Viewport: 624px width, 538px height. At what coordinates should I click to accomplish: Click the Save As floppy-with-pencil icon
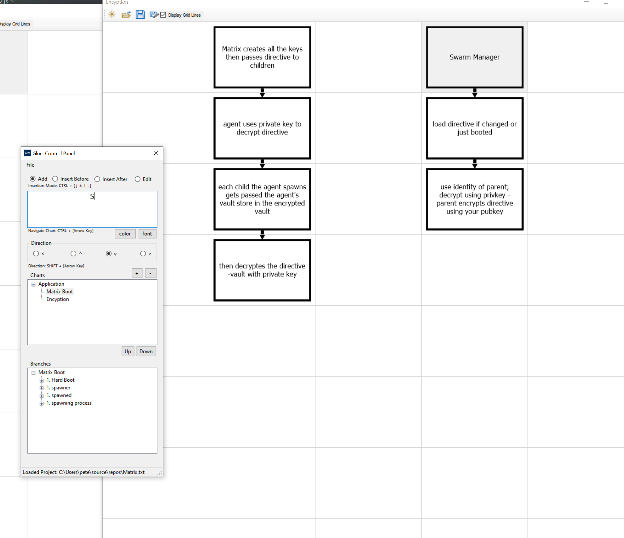[x=154, y=14]
